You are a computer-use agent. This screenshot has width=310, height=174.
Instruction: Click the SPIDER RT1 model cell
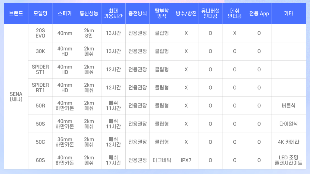[40, 87]
